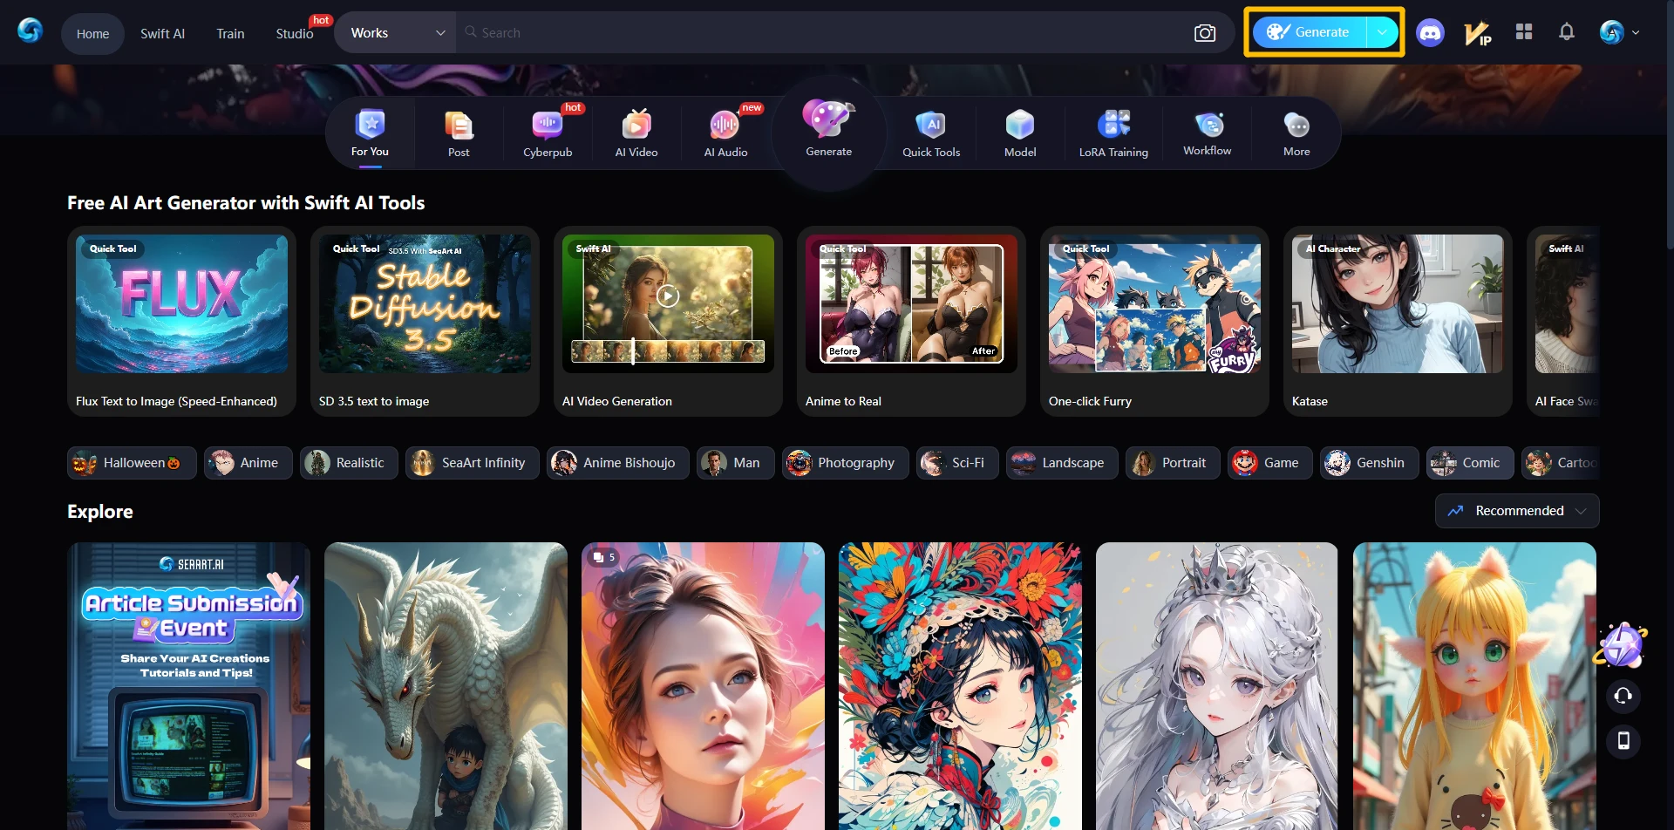The width and height of the screenshot is (1674, 830).
Task: Open the apps grid icon
Action: click(x=1524, y=32)
